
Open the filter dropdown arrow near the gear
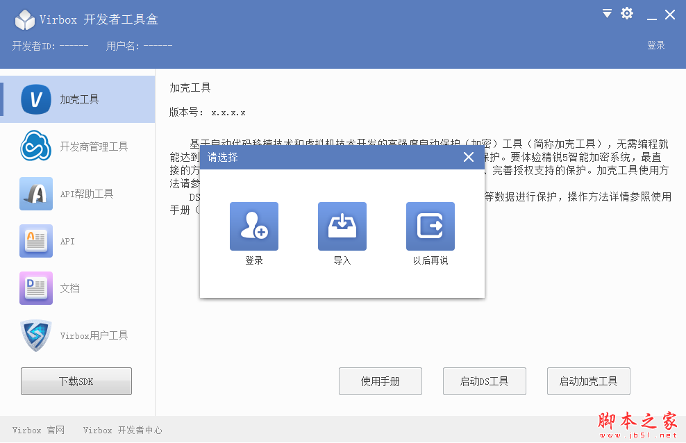(606, 13)
